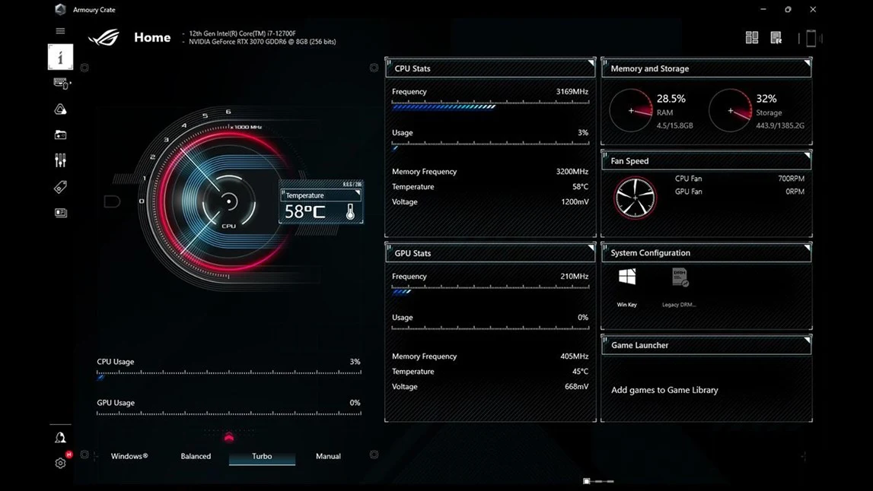
Task: Click the spinning fan icon in Fan Speed
Action: click(x=635, y=198)
